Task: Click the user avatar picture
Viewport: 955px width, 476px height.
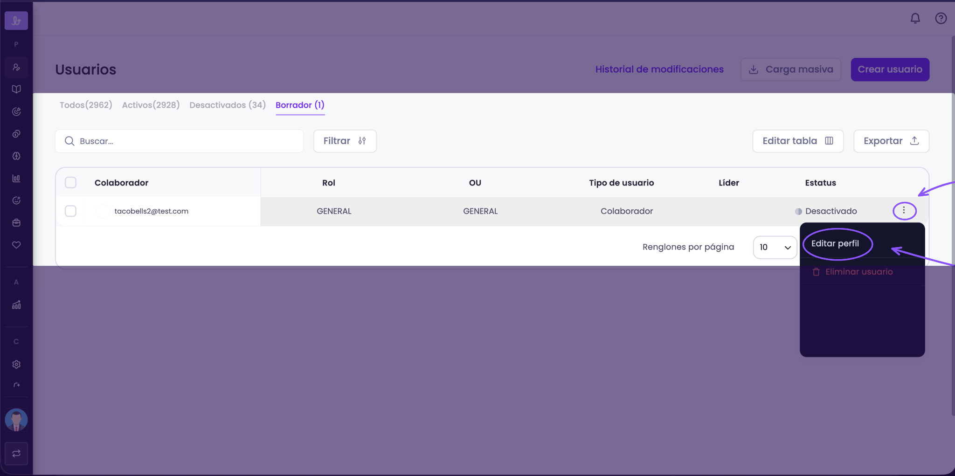Action: click(16, 420)
